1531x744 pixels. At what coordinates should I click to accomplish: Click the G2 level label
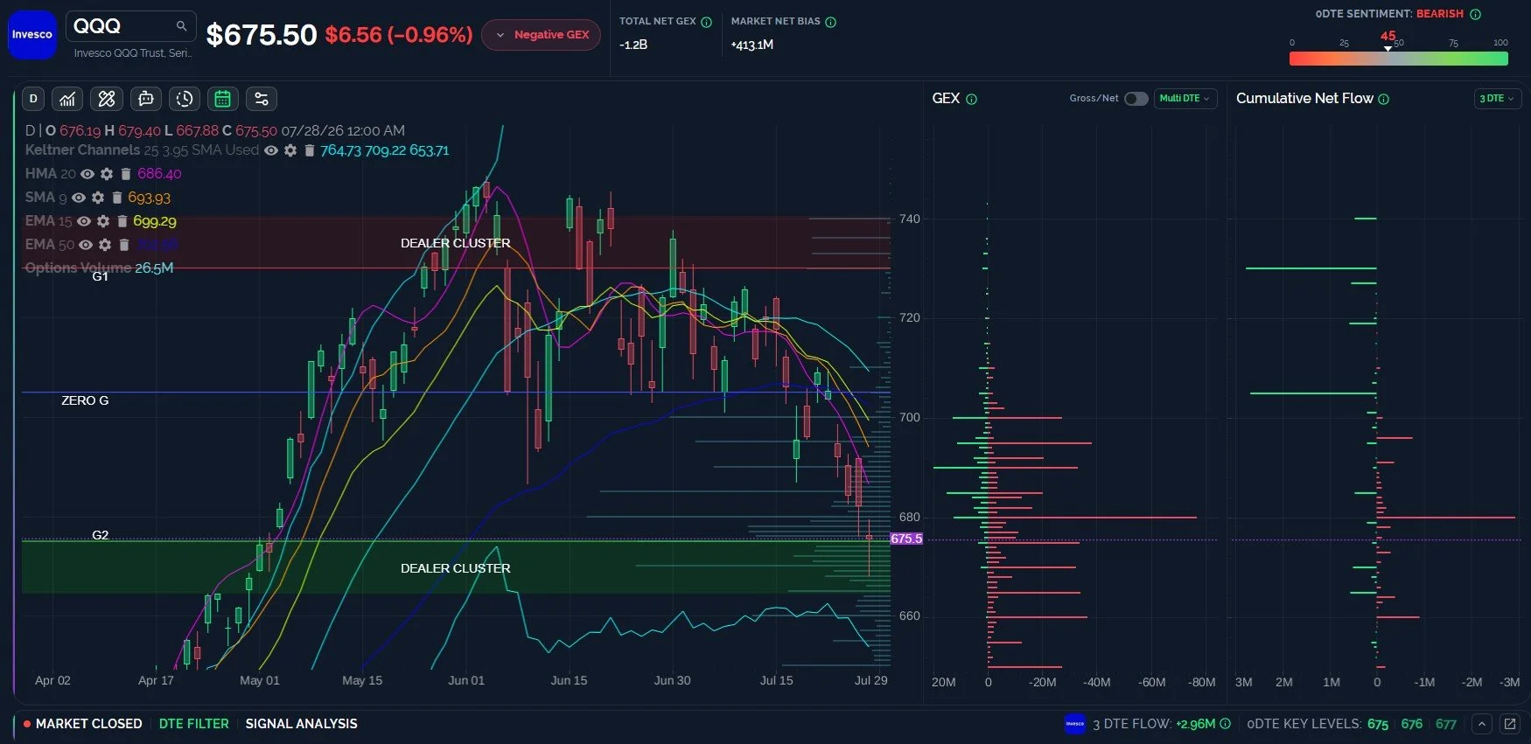[x=101, y=535]
